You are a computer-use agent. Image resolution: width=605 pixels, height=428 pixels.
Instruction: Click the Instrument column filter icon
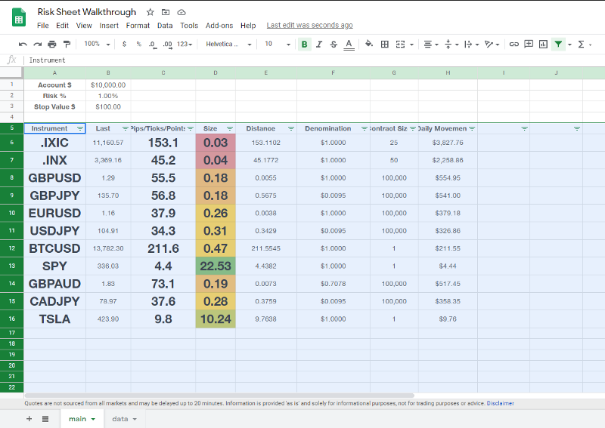click(80, 128)
